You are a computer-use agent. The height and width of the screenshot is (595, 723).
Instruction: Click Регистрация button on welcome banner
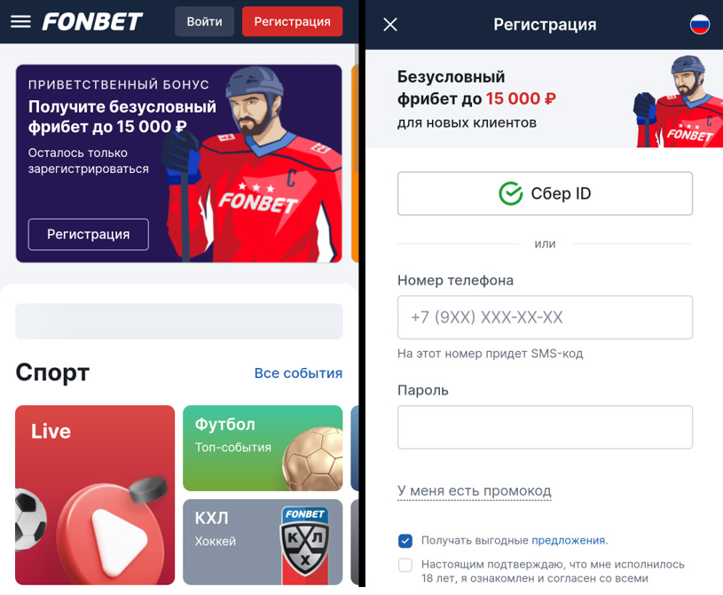[89, 235]
